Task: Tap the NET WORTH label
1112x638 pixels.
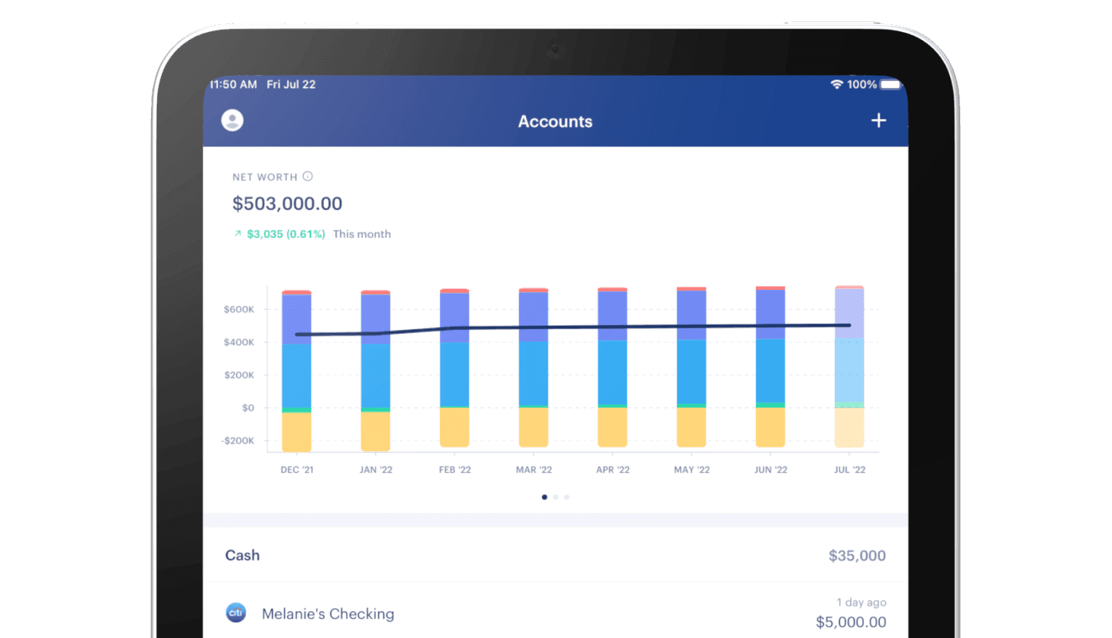Action: click(265, 177)
